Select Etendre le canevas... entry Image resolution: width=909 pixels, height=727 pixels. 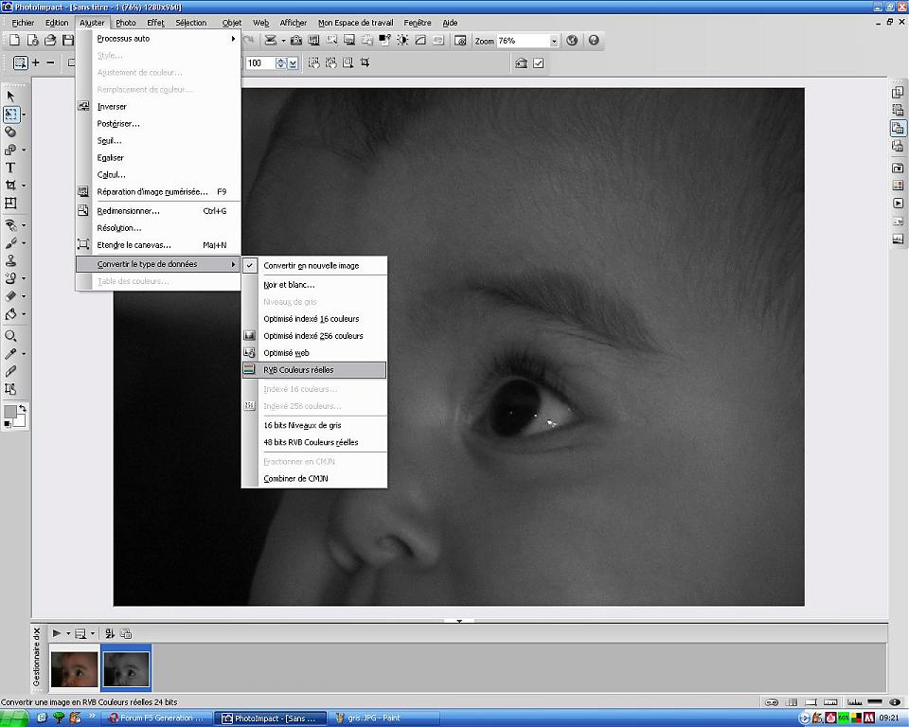click(158, 245)
